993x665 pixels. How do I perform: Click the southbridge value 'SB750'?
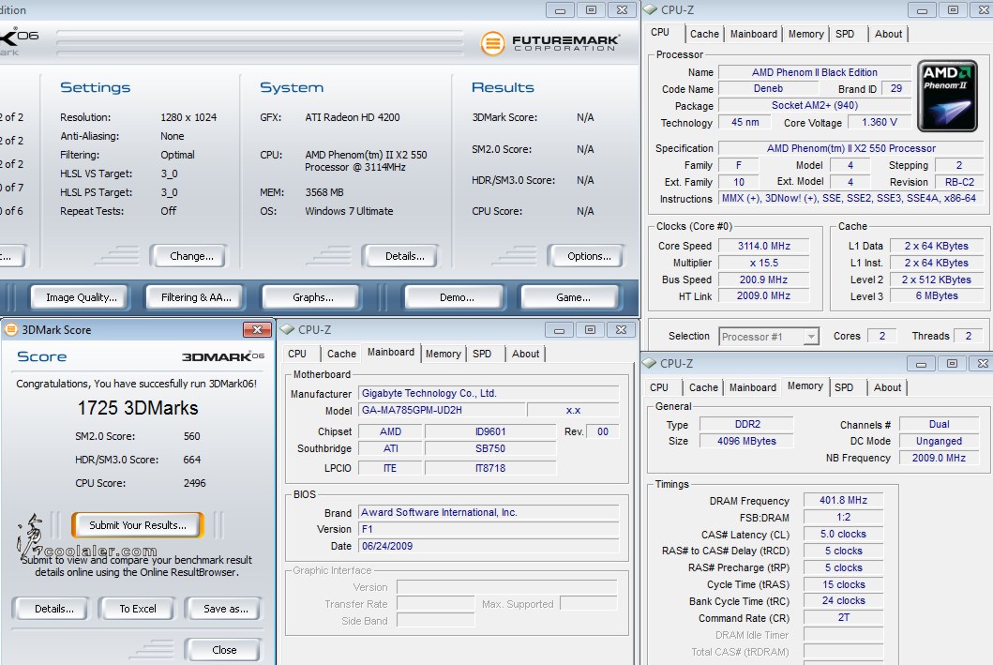(x=490, y=448)
